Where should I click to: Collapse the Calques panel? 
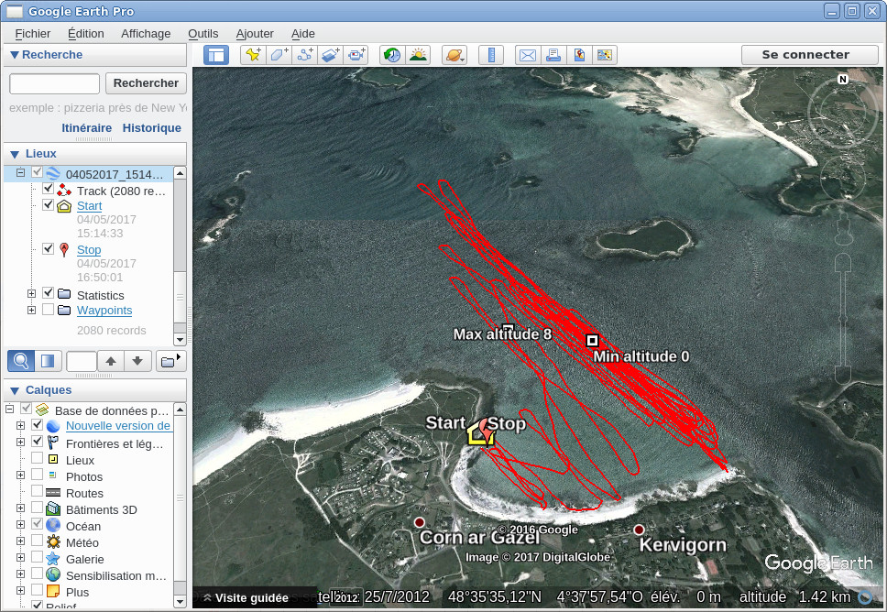(x=16, y=390)
